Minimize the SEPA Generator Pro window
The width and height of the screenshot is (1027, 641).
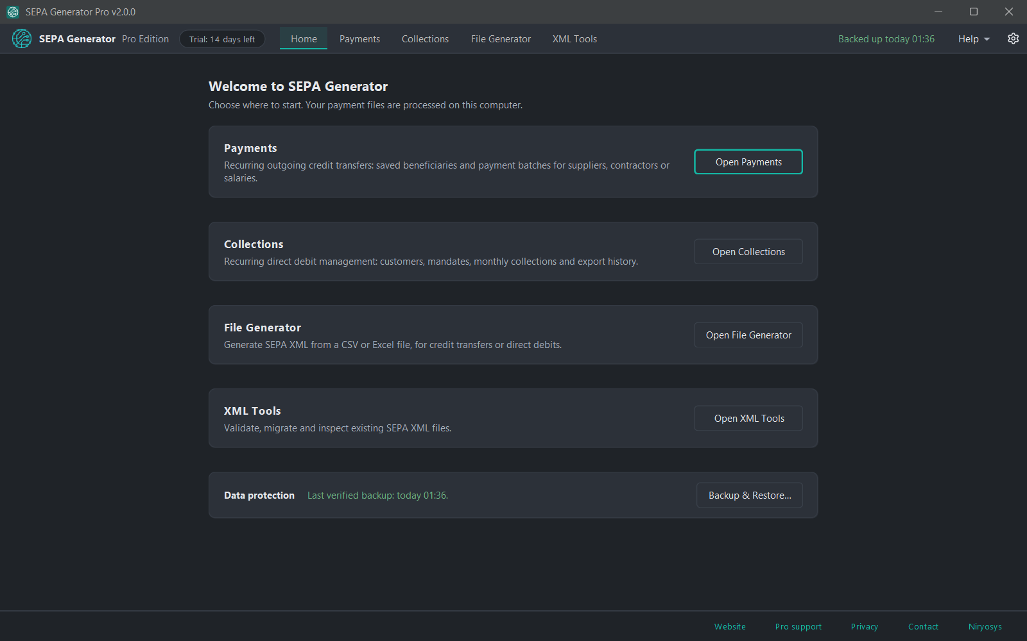[938, 12]
